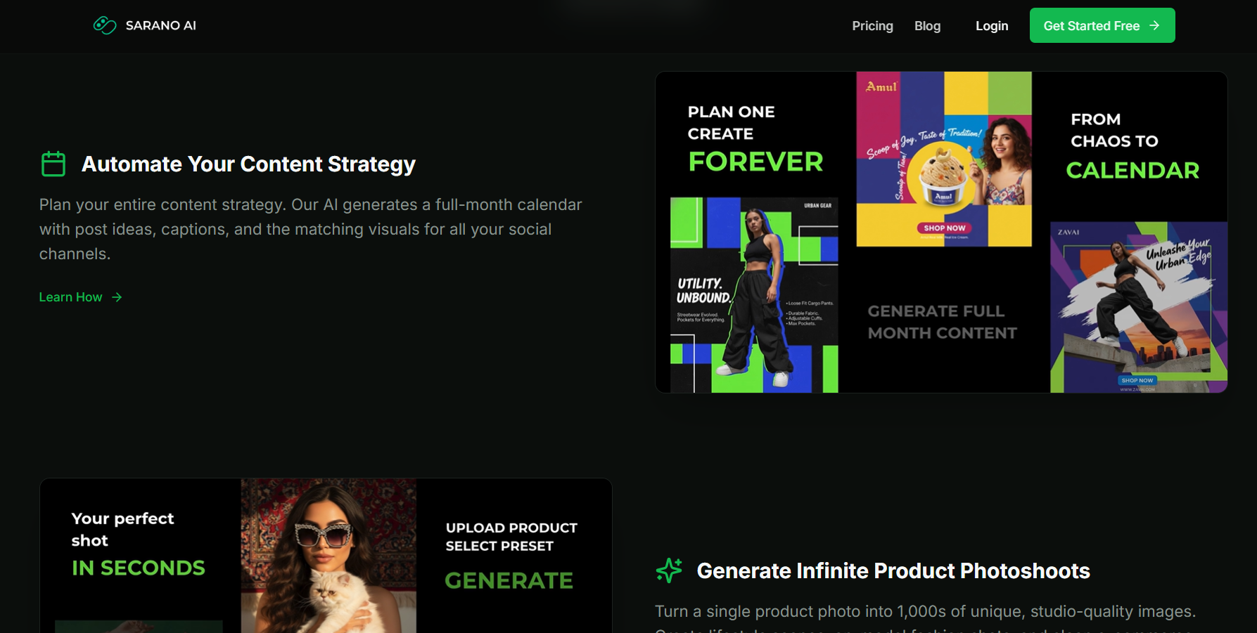Click the From Chaos to Calendar text
This screenshot has width=1257, height=633.
tap(1132, 146)
